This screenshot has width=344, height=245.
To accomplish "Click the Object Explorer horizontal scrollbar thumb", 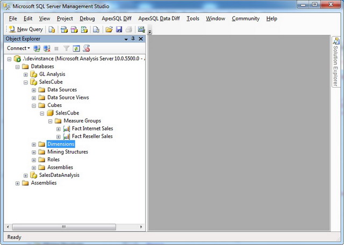I will [x=64, y=227].
